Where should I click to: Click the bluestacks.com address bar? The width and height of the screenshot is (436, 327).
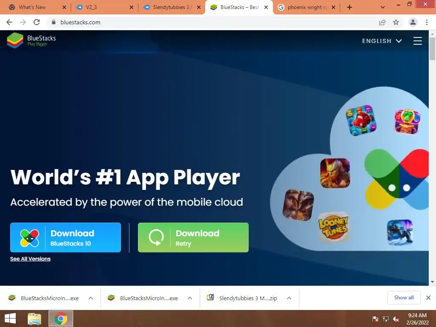214,22
